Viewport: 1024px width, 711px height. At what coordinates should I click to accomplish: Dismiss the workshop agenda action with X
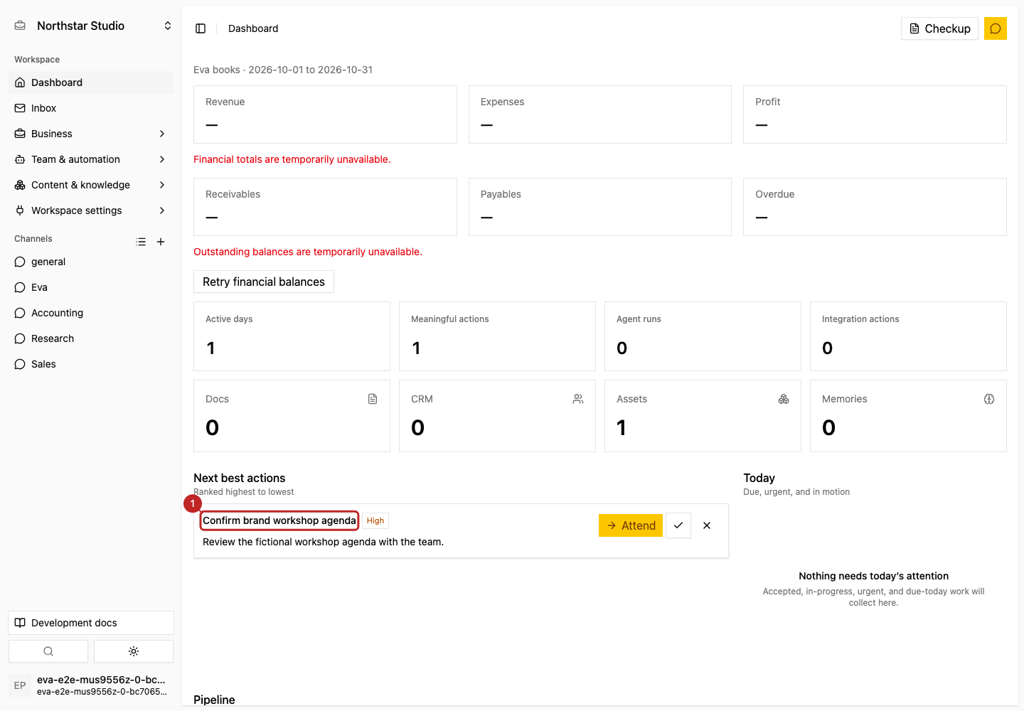pos(707,525)
